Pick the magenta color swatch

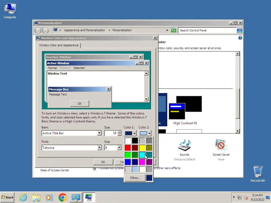click(x=142, y=162)
